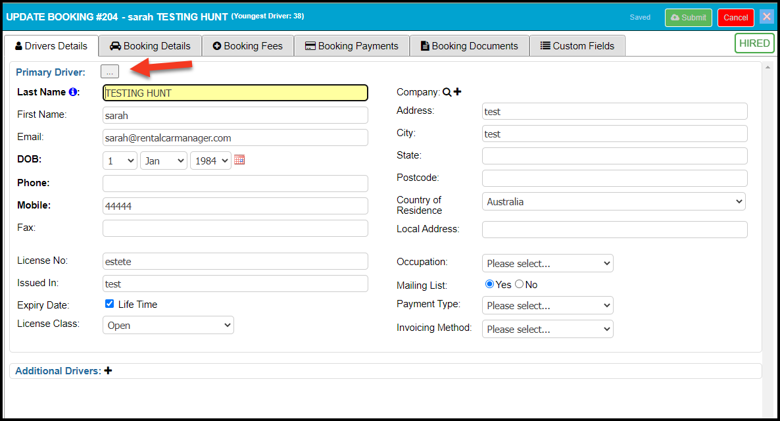The image size is (780, 421).
Task: Open the DOB month dropdown
Action: (x=163, y=161)
